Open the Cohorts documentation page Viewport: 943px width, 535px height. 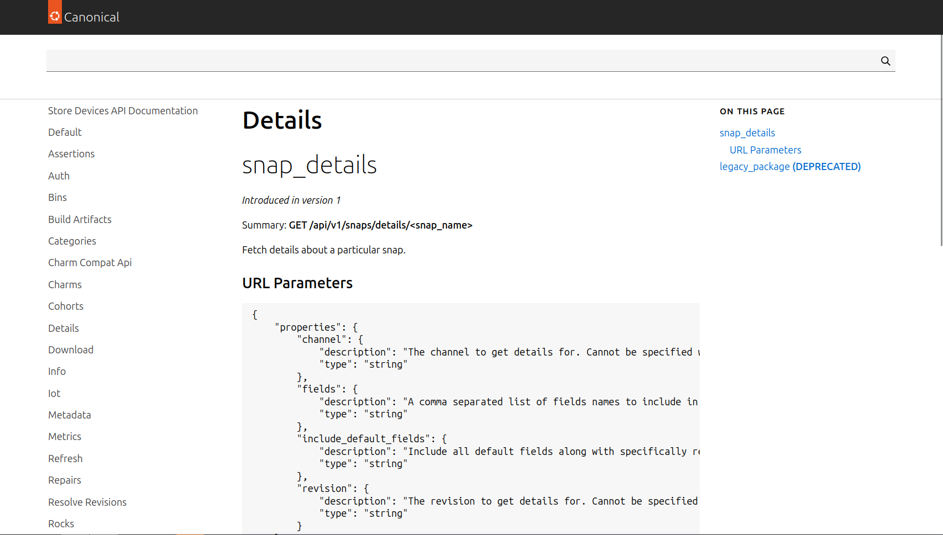coord(66,306)
